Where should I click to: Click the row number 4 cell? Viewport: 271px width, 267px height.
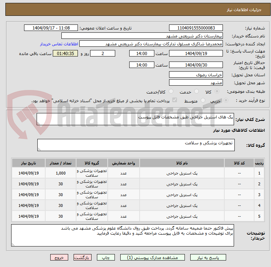[x=259, y=205]
